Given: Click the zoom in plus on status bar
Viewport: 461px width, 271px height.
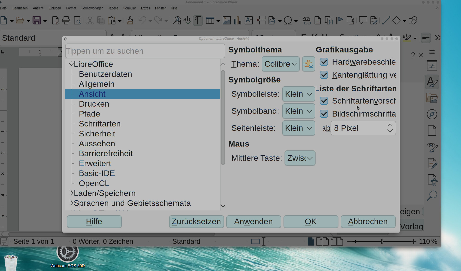Looking at the screenshot, I should tap(414, 241).
